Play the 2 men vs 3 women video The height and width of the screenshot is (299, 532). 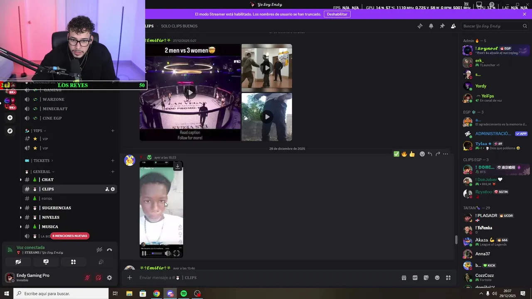point(190,92)
